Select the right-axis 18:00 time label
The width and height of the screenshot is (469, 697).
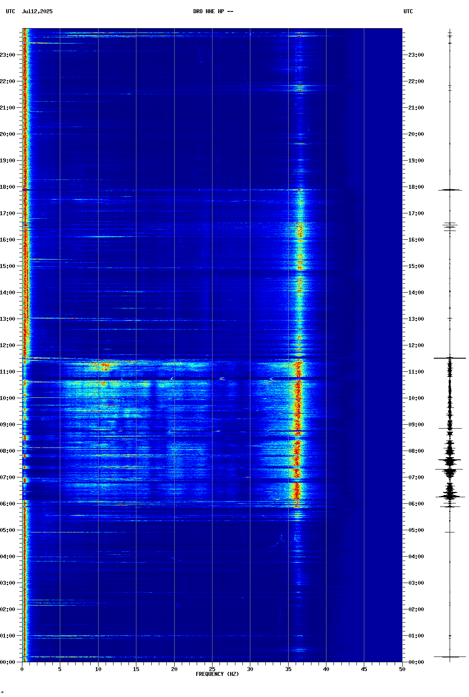tap(416, 187)
